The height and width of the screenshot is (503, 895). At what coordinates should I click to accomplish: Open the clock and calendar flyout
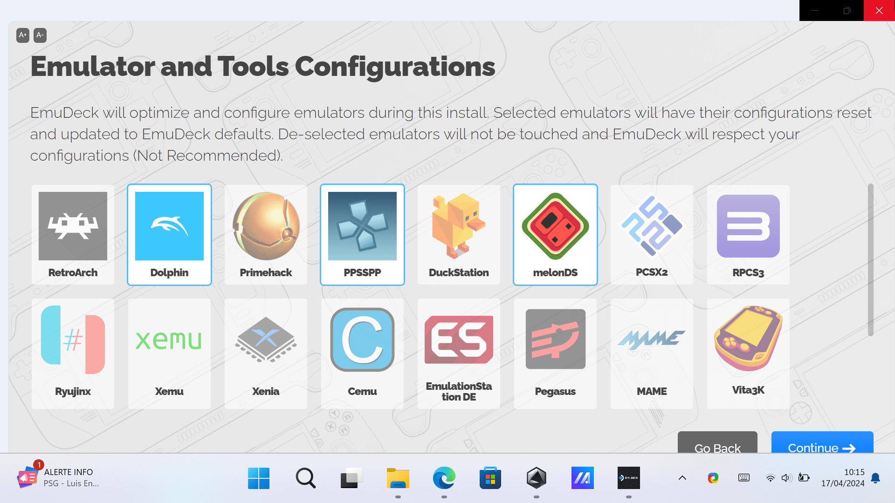[x=843, y=478]
